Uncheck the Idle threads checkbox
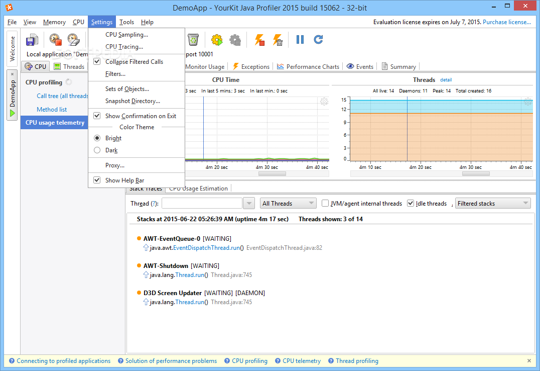The height and width of the screenshot is (371, 540). click(410, 203)
